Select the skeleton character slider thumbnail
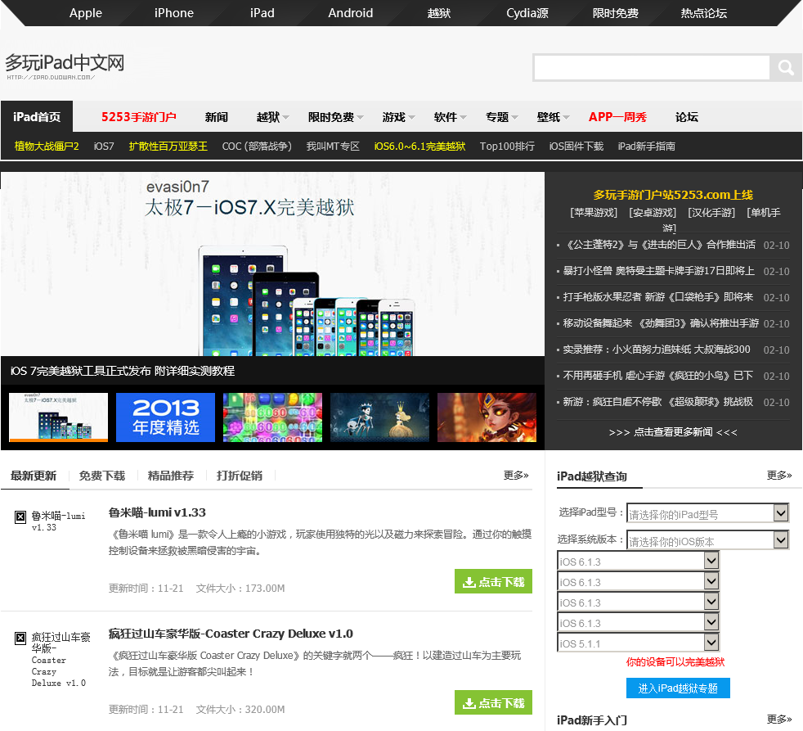Viewport: 803px width, 731px height. (379, 417)
